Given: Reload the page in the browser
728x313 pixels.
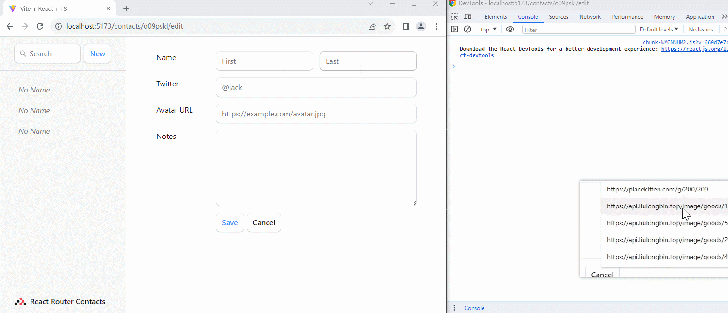Looking at the screenshot, I should click(40, 27).
